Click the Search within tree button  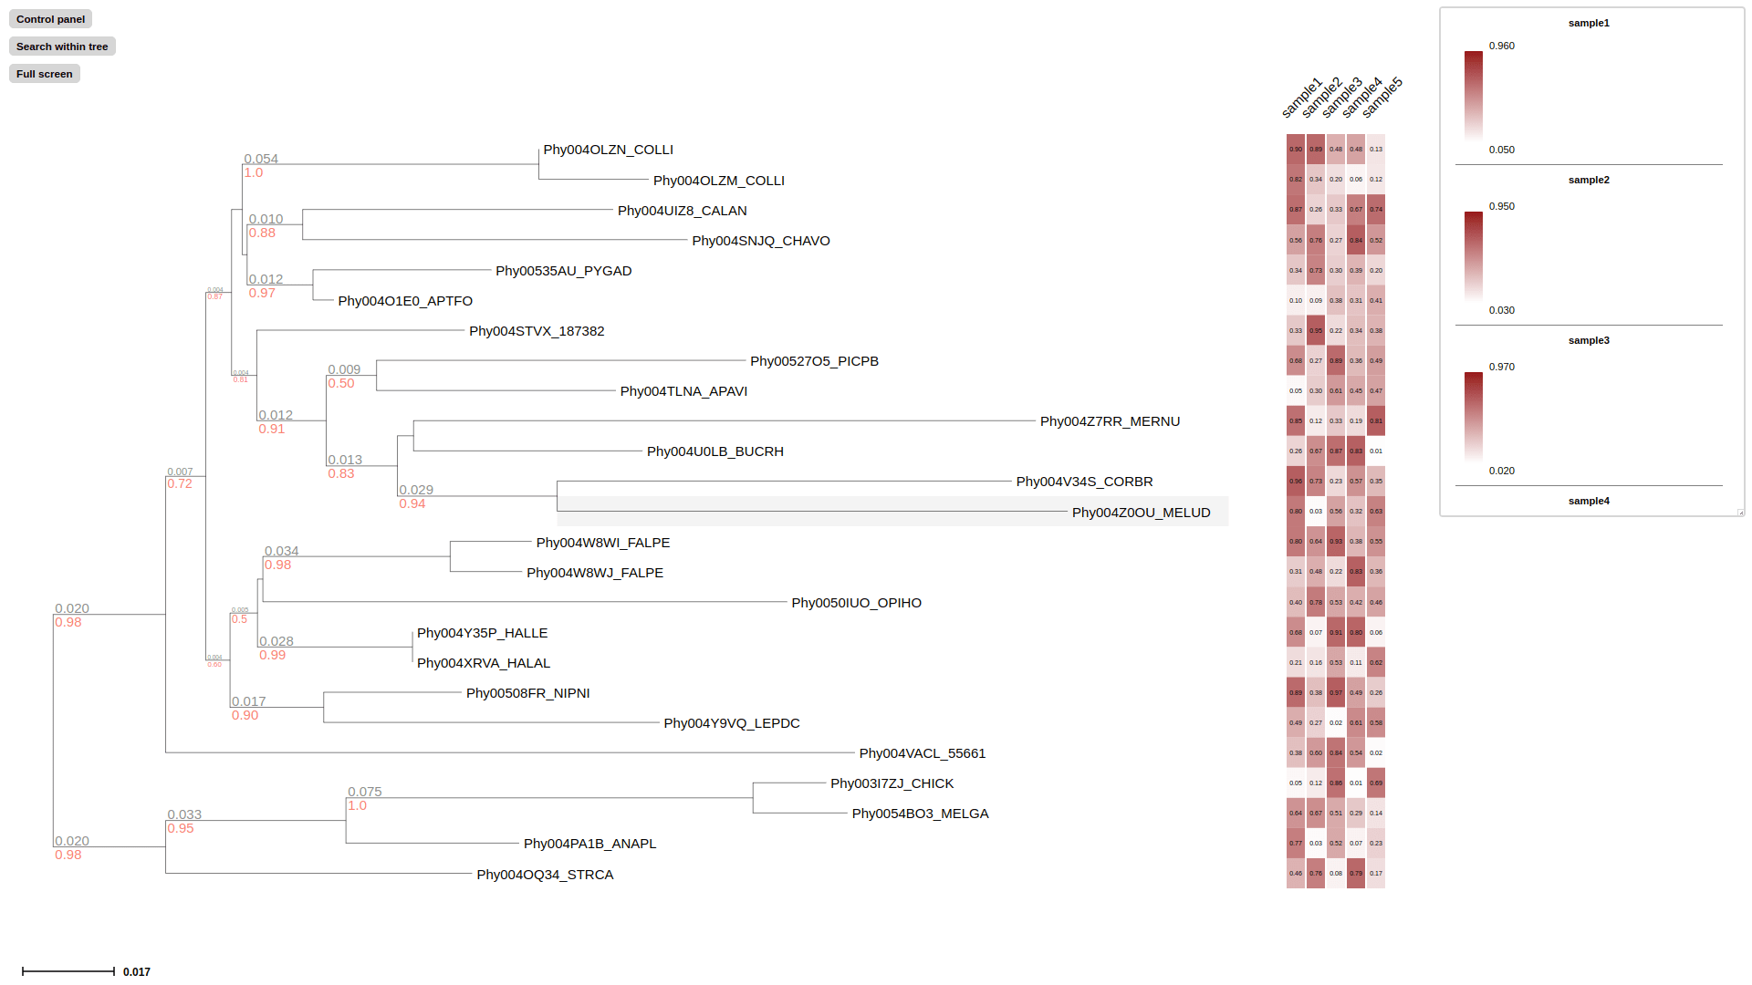pyautogui.click(x=64, y=46)
